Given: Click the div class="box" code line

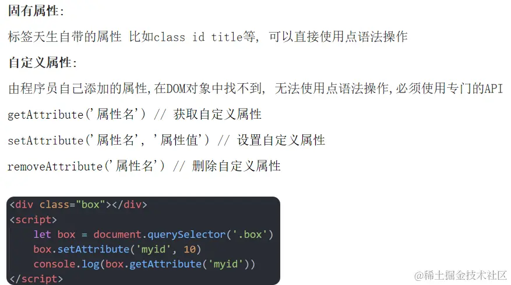Looking at the screenshot, I should (79, 205).
